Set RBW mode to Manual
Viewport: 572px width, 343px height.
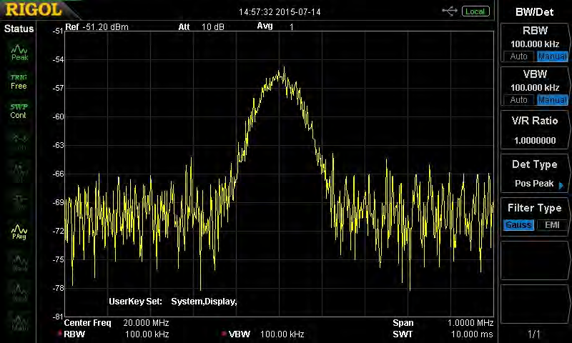click(x=552, y=56)
